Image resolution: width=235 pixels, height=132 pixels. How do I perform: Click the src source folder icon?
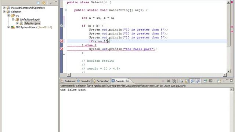[13, 15]
